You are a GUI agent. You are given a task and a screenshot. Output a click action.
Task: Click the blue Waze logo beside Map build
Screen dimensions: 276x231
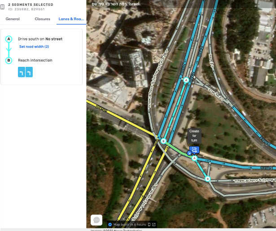tap(110, 224)
